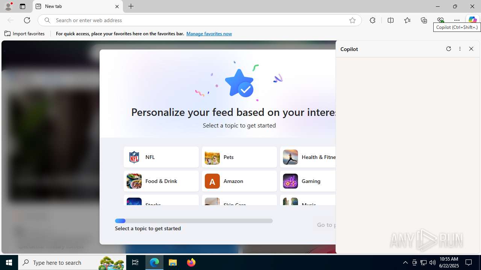The width and height of the screenshot is (481, 270).
Task: Open a new tab with plus button
Action: tap(131, 6)
